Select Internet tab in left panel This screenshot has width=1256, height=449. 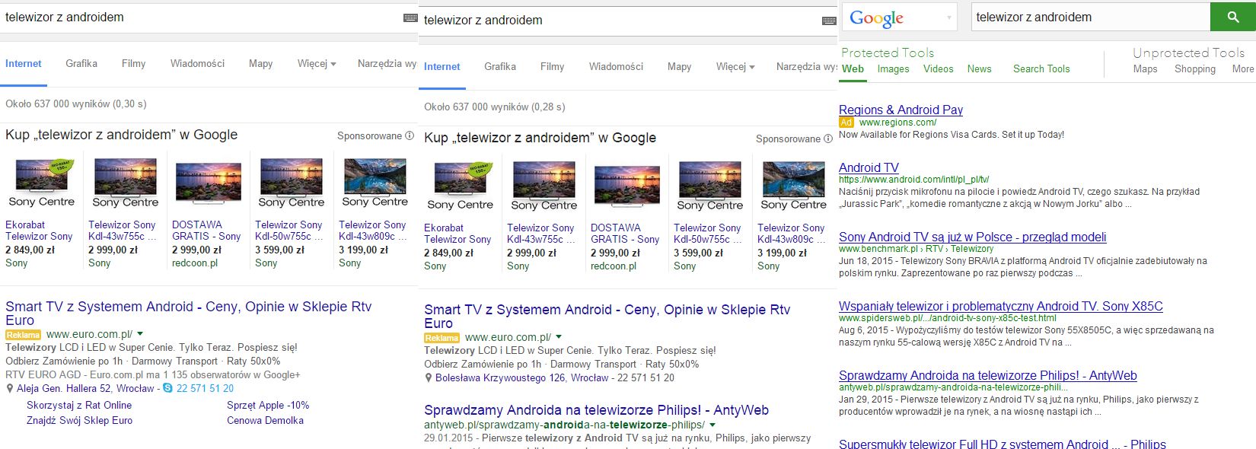coord(24,63)
